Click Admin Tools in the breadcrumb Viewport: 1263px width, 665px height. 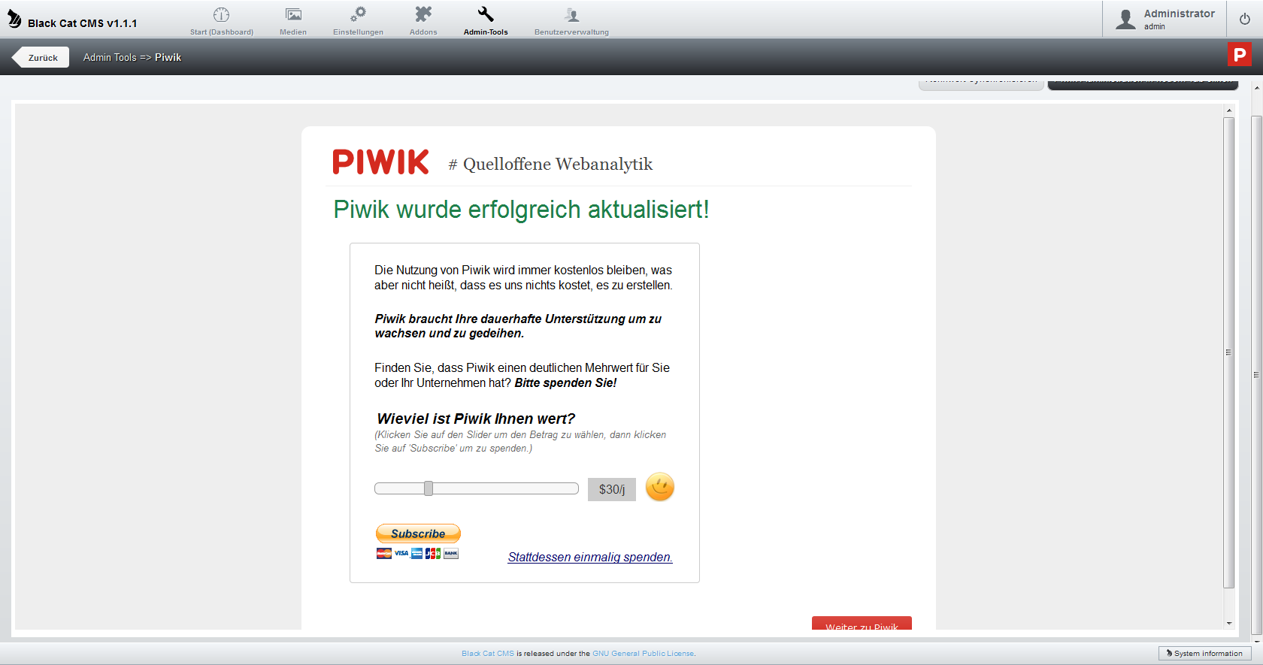coord(110,57)
